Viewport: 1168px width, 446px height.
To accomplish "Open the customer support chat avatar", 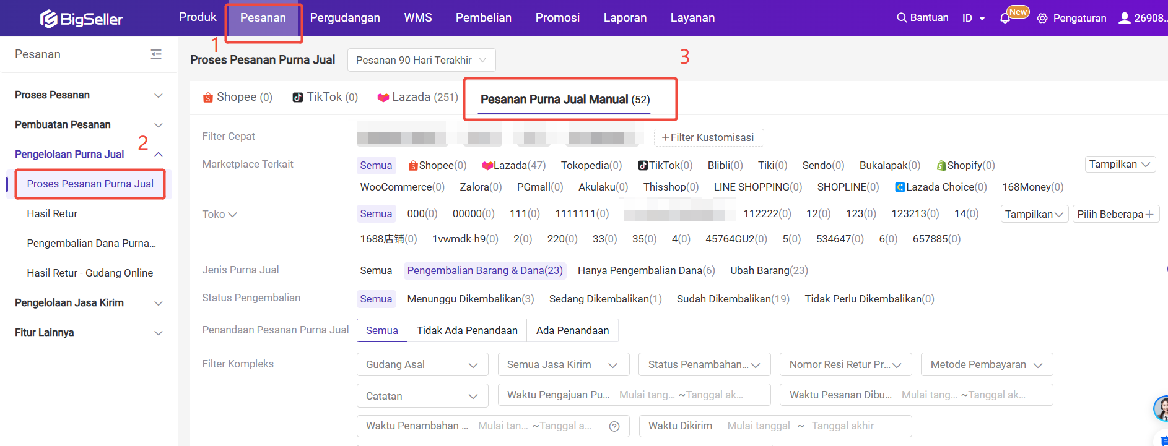I will (1161, 408).
